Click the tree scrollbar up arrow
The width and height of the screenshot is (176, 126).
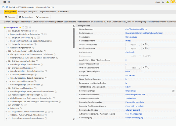click(x=74, y=26)
